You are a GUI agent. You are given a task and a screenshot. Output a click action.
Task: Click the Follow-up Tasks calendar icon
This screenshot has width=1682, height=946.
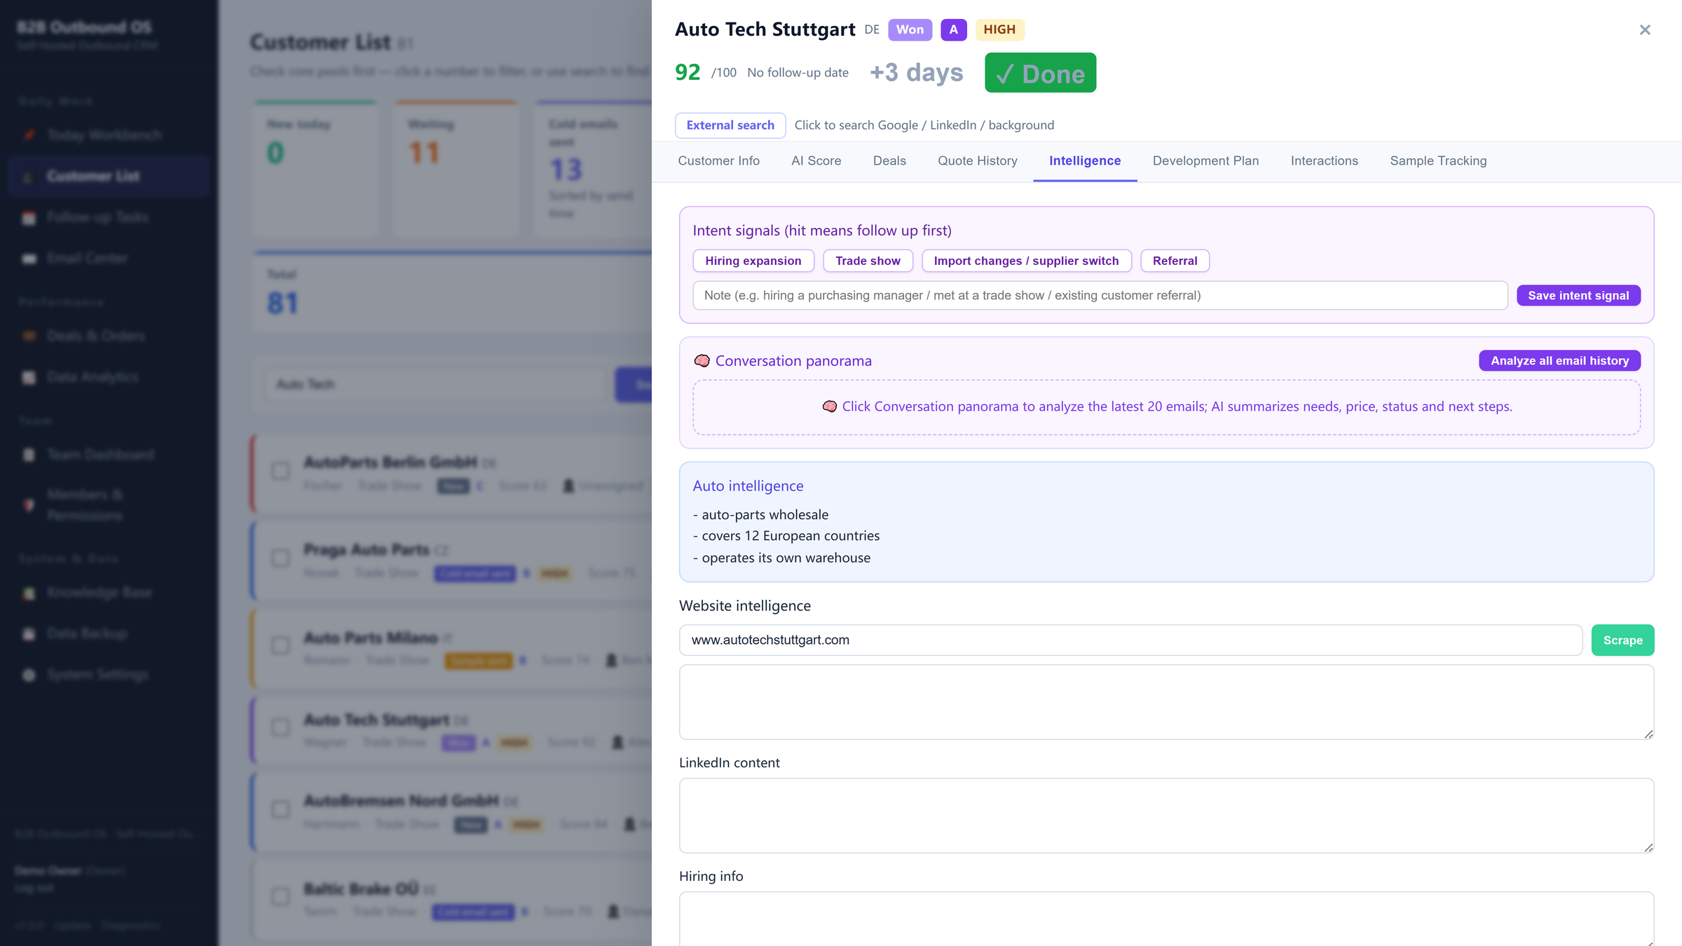pyautogui.click(x=29, y=218)
